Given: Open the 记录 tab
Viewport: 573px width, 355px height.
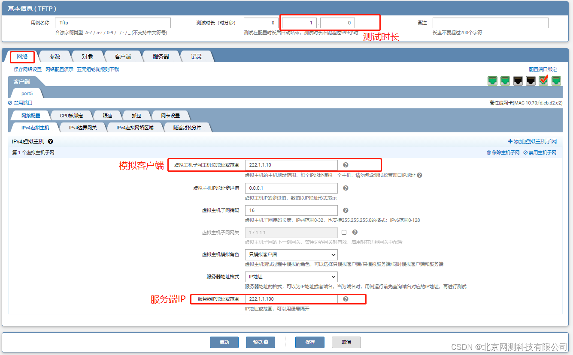Looking at the screenshot, I should 197,57.
